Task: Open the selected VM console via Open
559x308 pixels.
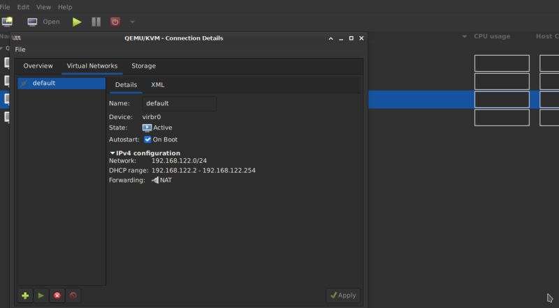Action: point(43,22)
